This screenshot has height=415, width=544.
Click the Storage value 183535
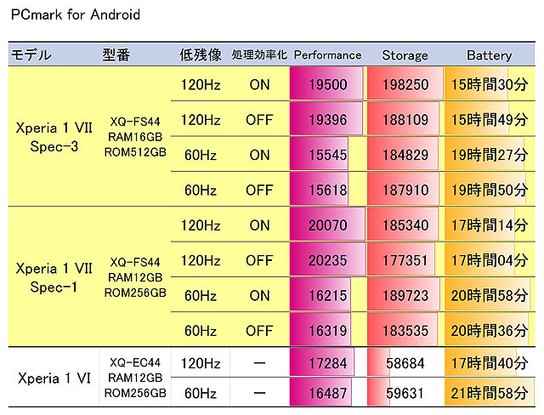405,331
